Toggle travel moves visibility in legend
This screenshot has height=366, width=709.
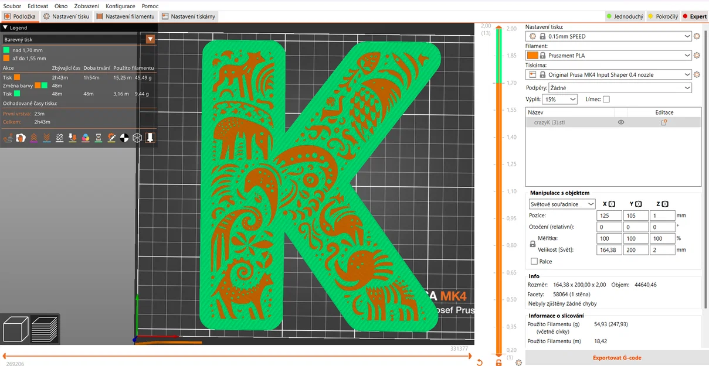pyautogui.click(x=8, y=138)
